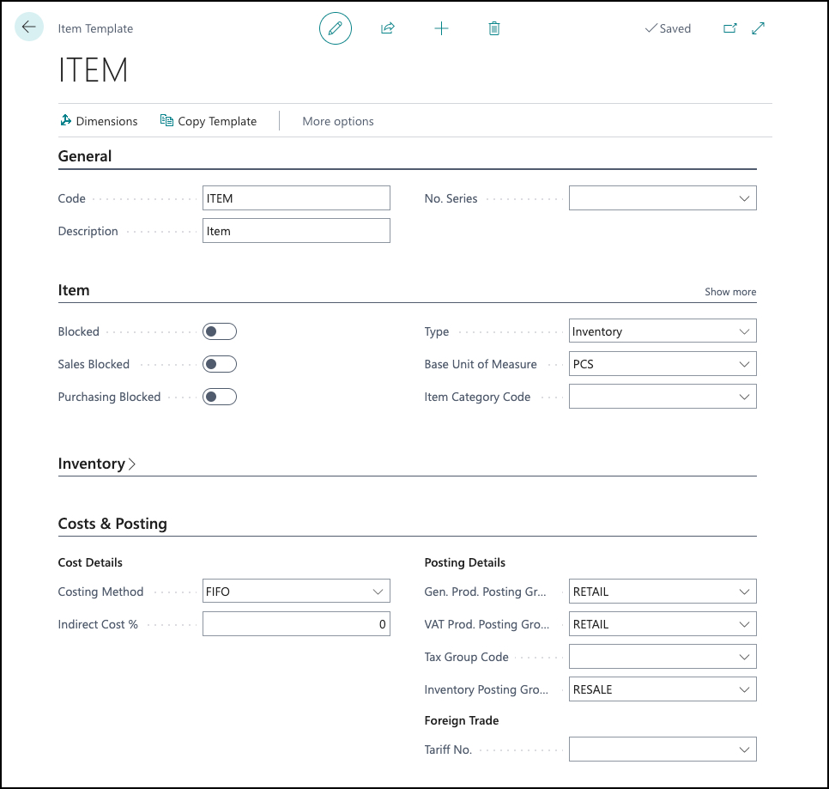Open More options menu
Screen dimensions: 829x789
[338, 121]
